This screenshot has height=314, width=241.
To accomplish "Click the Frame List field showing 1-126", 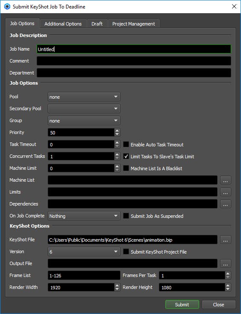I will pos(84,275).
